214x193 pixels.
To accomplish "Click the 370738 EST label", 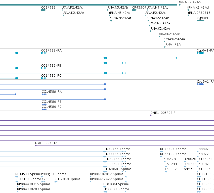I will 190,164.
